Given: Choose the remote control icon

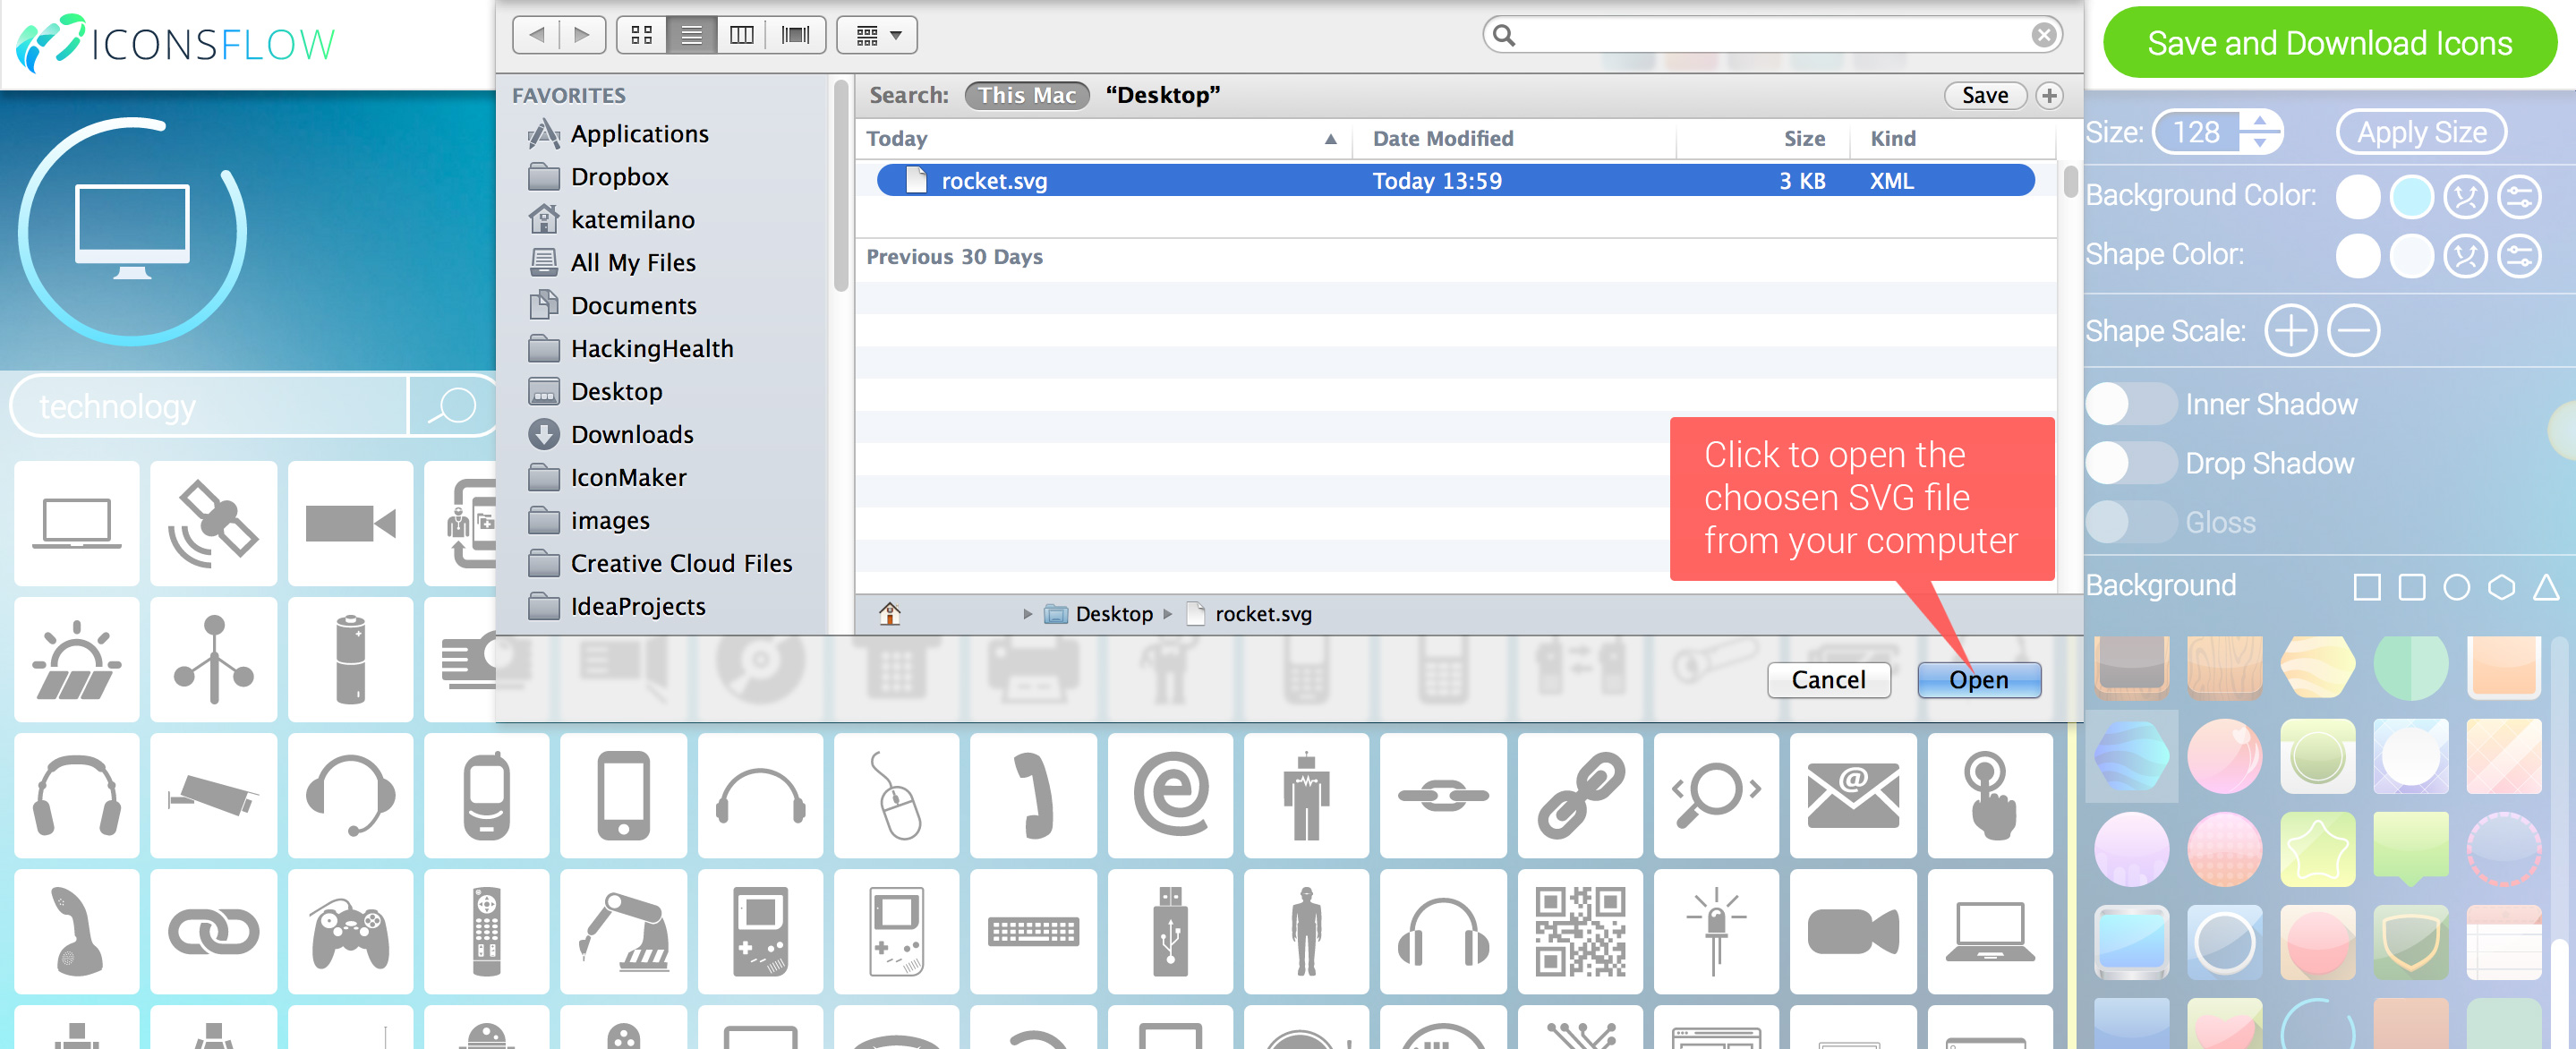Looking at the screenshot, I should [x=486, y=931].
